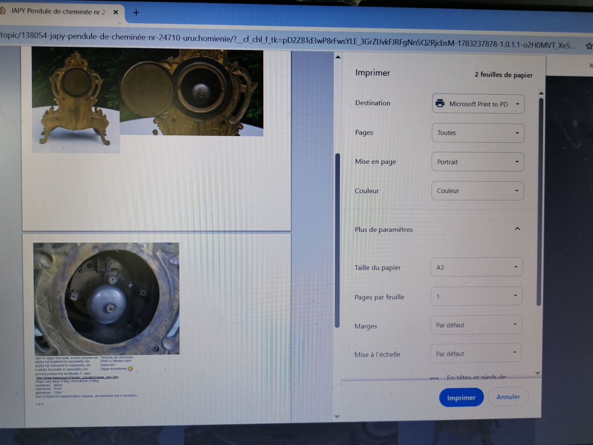
Task: Bookmark this page with the star icon
Action: point(589,45)
